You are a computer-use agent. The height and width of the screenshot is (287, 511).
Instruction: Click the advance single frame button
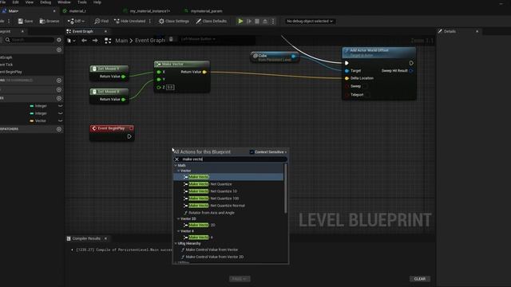coord(249,22)
